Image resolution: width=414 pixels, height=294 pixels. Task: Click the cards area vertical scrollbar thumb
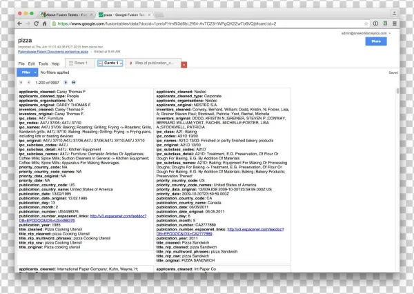397,91
